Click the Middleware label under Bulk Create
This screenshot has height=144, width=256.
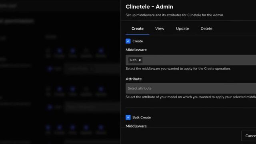pos(136,126)
